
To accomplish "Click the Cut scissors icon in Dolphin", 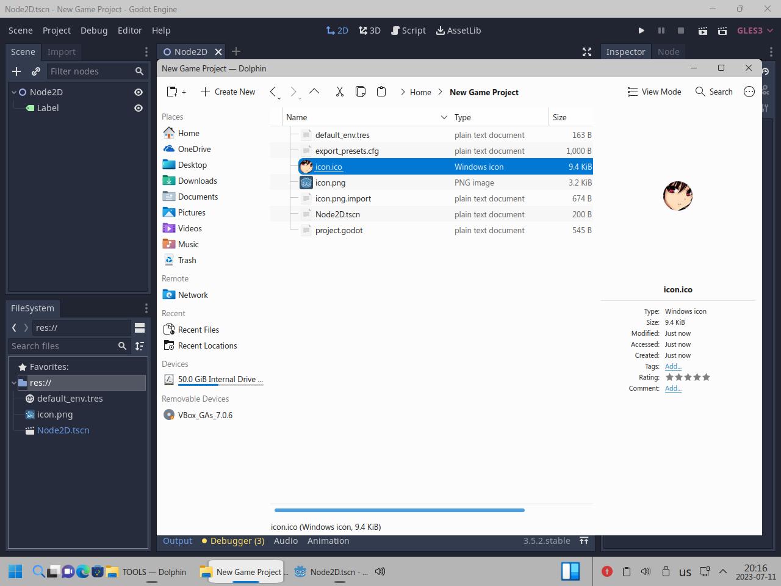I will click(340, 92).
